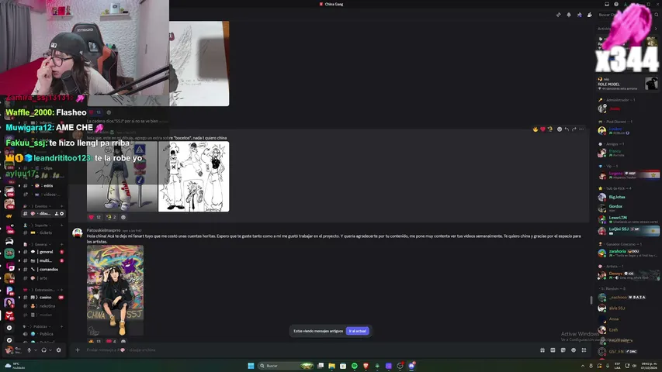Viewport: 662px width, 372px height.
Task: Expand threads under casino channel
Action: (19, 298)
